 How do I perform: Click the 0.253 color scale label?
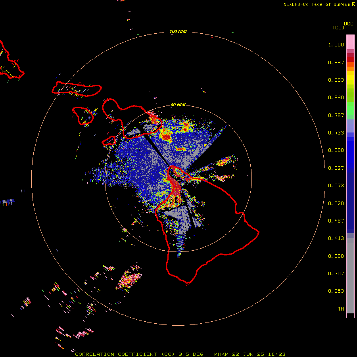(x=336, y=291)
